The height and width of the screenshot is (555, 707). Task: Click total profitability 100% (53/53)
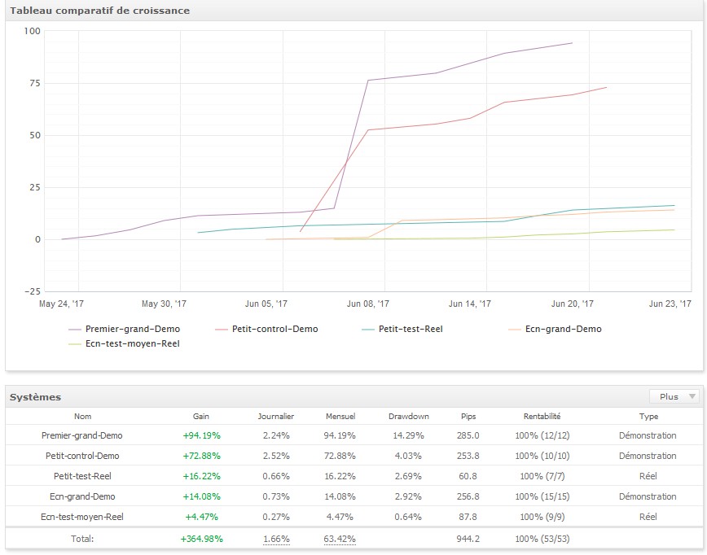click(542, 539)
